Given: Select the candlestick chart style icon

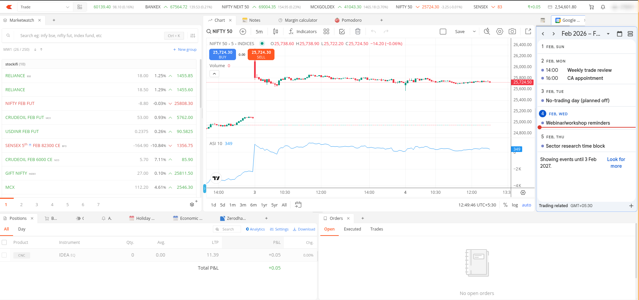Looking at the screenshot, I should click(x=275, y=31).
